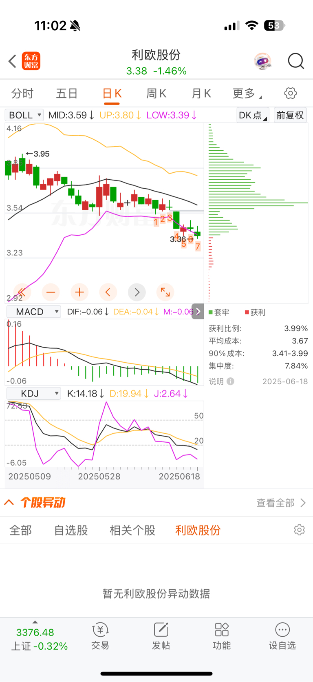Tap the 3.95 high price marker
313x682 pixels.
tap(38, 154)
